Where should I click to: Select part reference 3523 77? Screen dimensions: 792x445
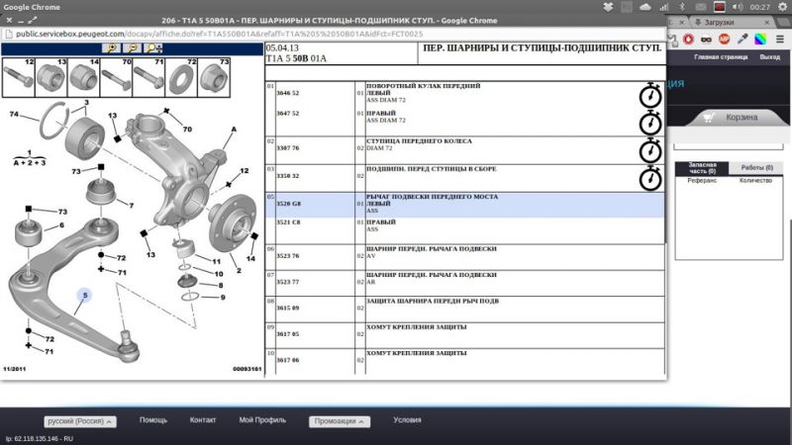[287, 282]
